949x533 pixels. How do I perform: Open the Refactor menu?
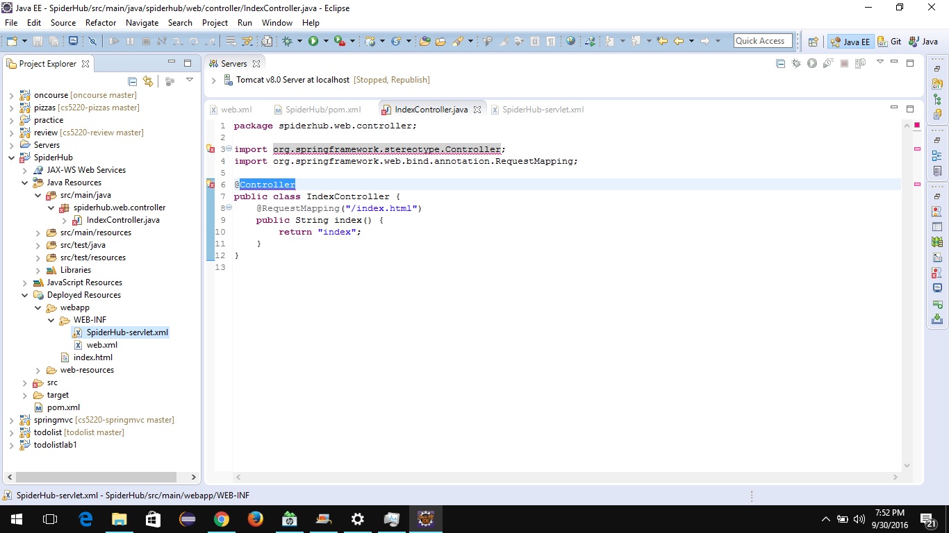(101, 23)
